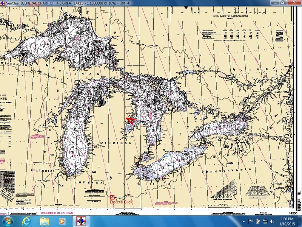Open the SeaClear title bar system icon

coord(3,3)
